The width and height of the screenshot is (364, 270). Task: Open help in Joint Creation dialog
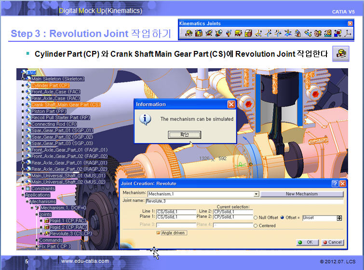click(x=335, y=184)
